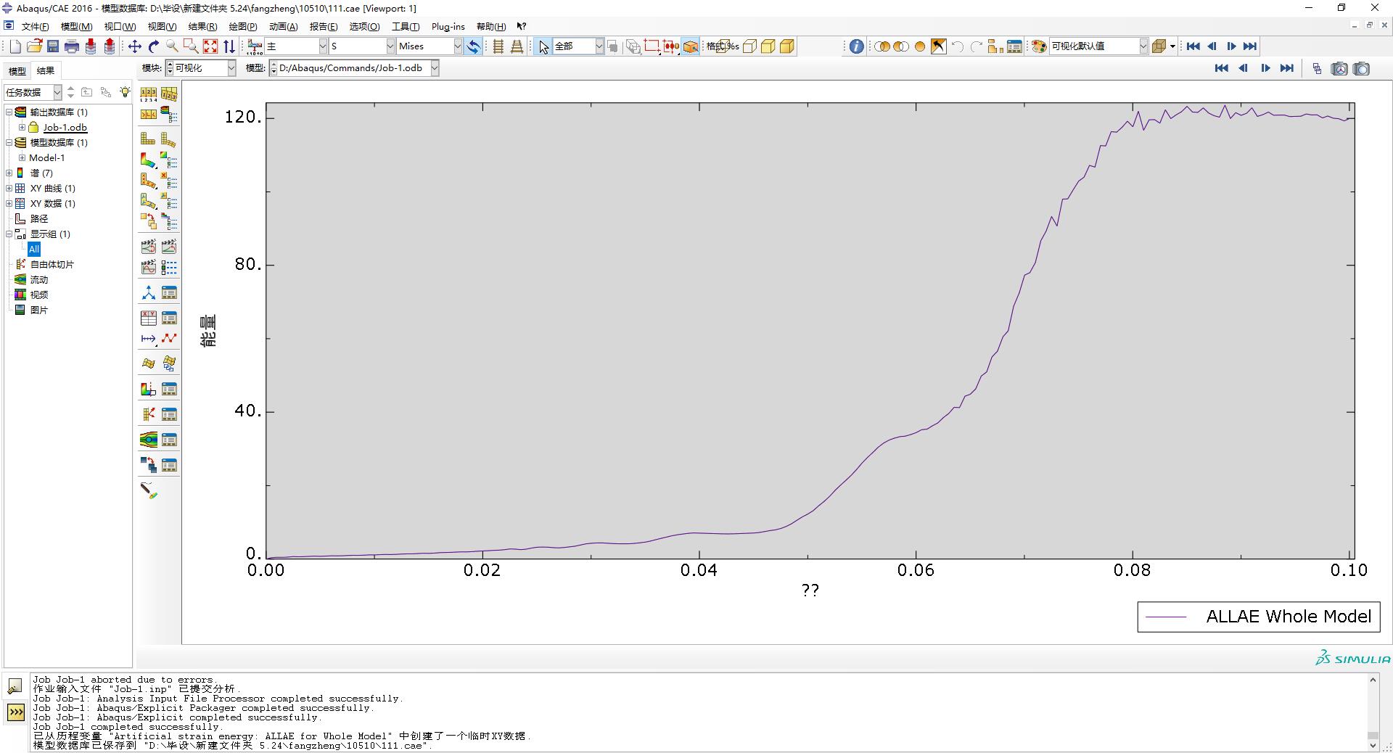The height and width of the screenshot is (753, 1393).
Task: Click the Print icon in toolbar
Action: click(72, 46)
